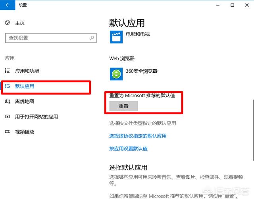Click 选择按文件类型指定的默认应用 link

[x=142, y=123]
